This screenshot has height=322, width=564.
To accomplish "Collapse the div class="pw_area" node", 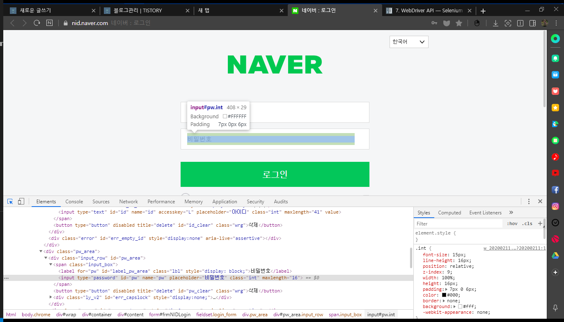I will pos(41,251).
